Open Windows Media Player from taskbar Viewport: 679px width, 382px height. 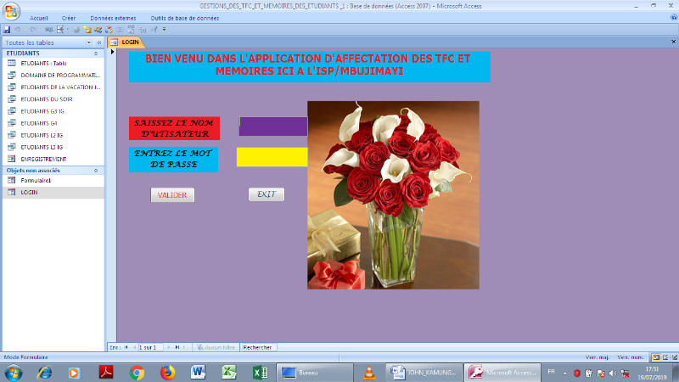click(75, 373)
